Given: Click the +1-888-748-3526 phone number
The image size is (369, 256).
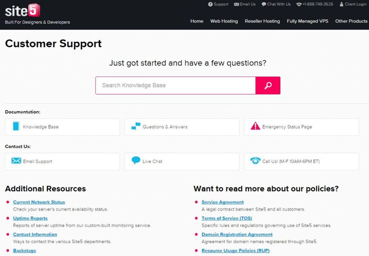Looking at the screenshot, I should pos(318,4).
